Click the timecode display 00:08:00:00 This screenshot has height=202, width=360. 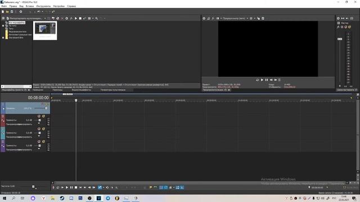[x=38, y=98]
